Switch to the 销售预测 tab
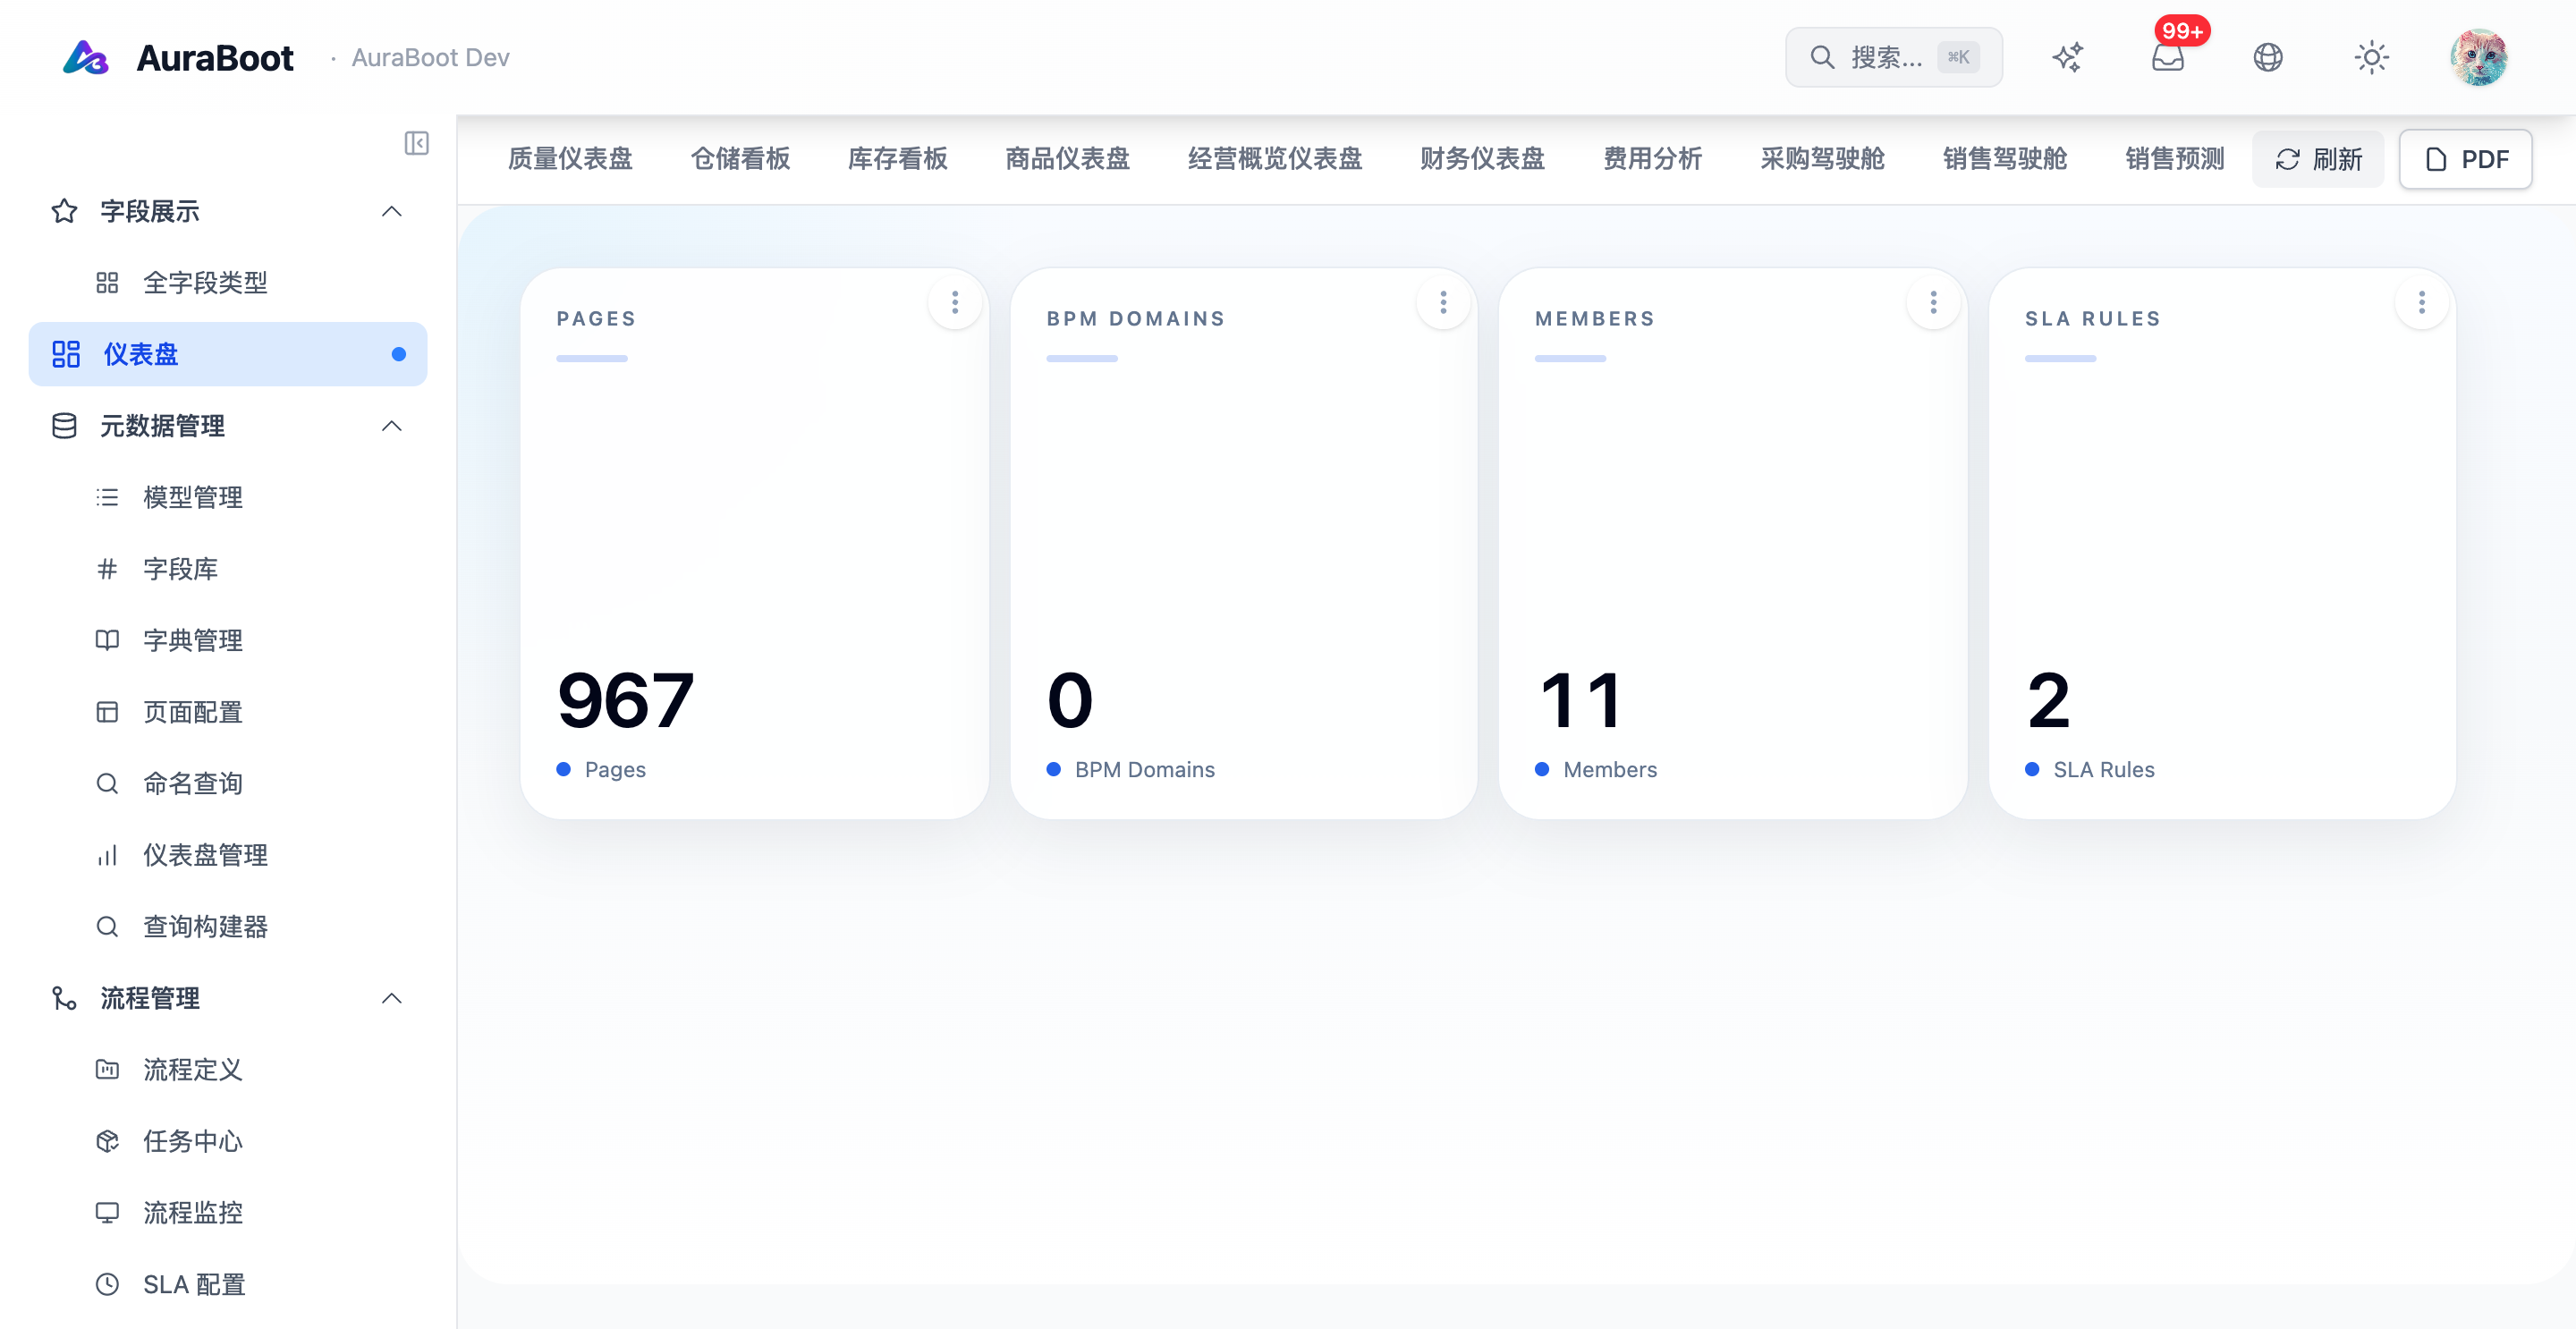 coord(2174,159)
